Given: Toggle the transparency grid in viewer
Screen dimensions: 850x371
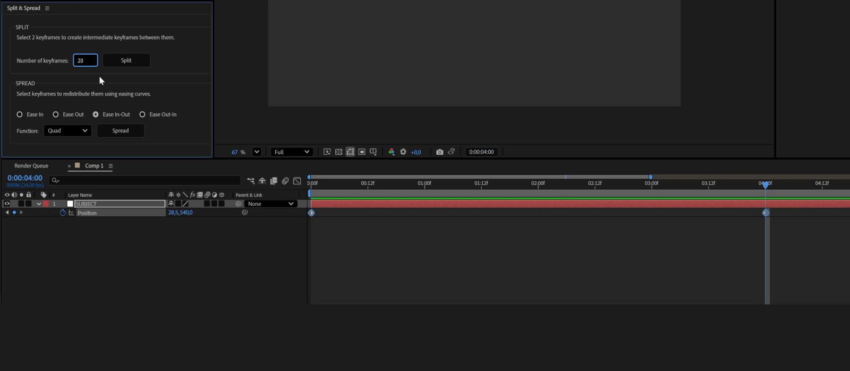Looking at the screenshot, I should (x=338, y=152).
